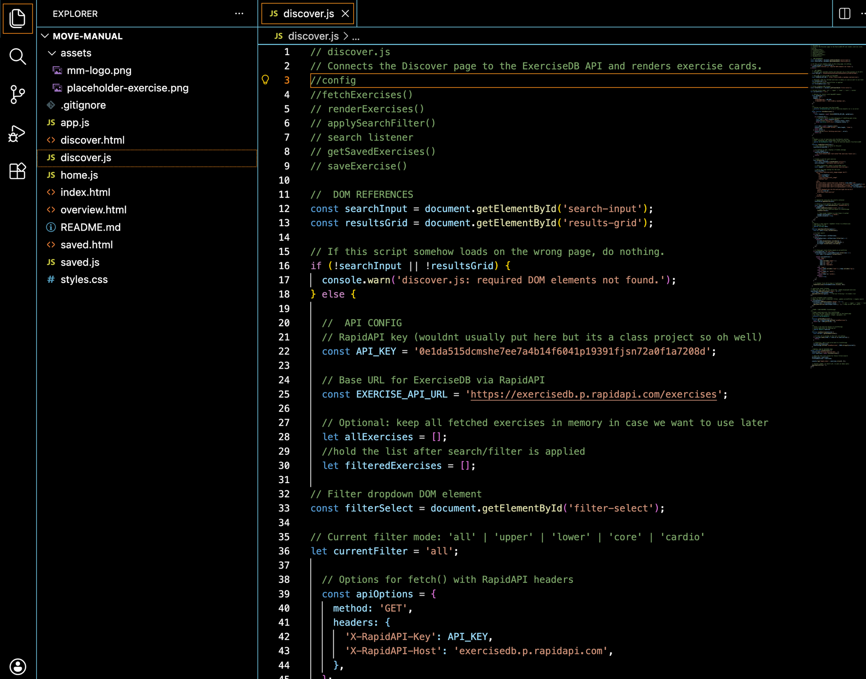Click the minimap to jump in the file
Screen dimensions: 866x679
[x=831, y=199]
